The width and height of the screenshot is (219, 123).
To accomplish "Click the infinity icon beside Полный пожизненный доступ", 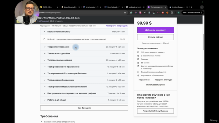I will point(138,72).
